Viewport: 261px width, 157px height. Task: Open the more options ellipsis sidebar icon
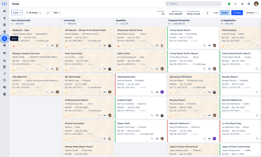point(5,94)
